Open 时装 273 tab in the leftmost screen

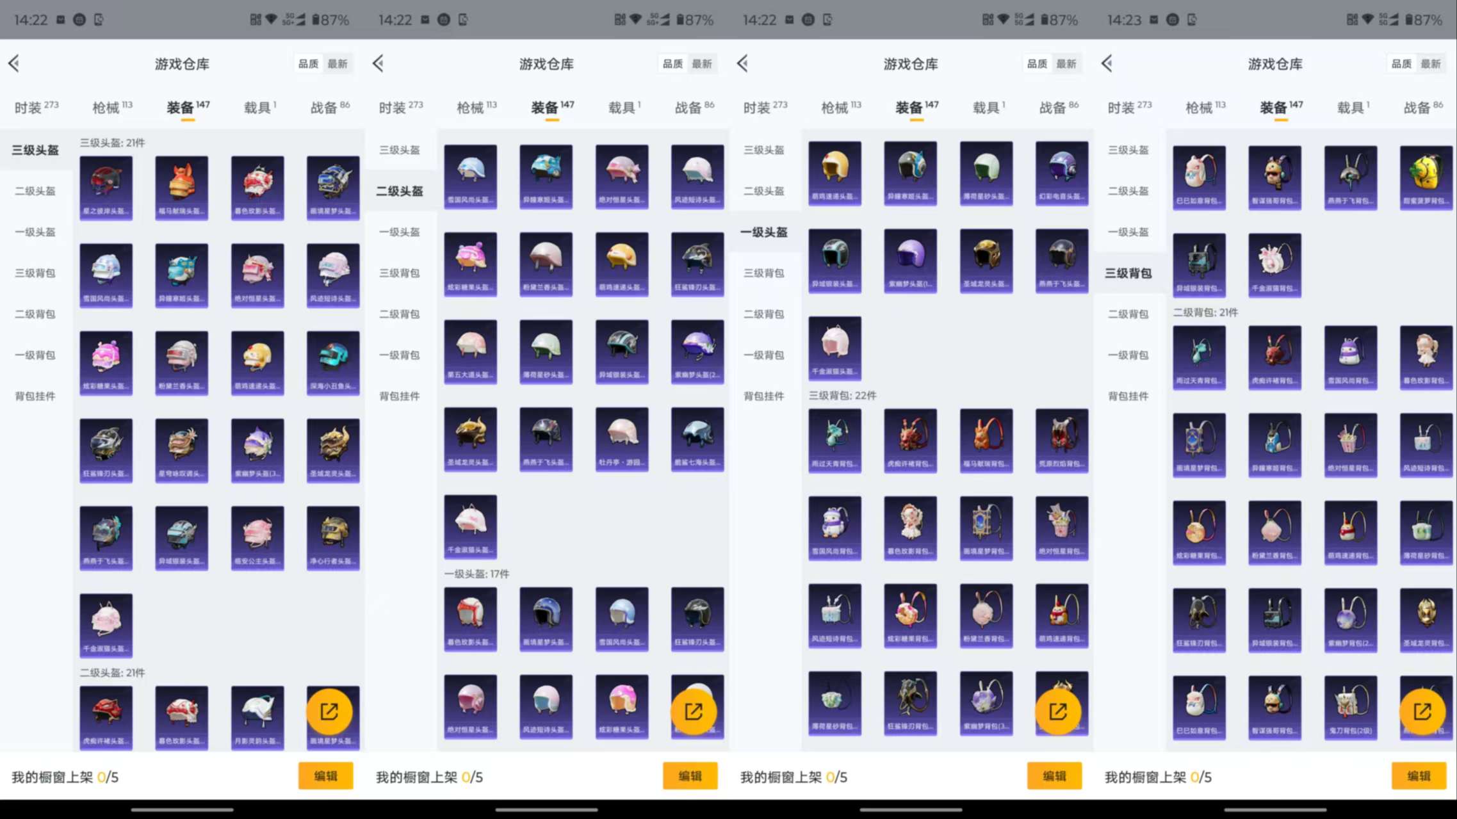pyautogui.click(x=35, y=107)
